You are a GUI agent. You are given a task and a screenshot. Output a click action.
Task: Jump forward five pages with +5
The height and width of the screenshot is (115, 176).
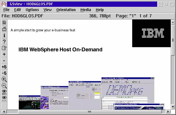[x=4, y=67]
